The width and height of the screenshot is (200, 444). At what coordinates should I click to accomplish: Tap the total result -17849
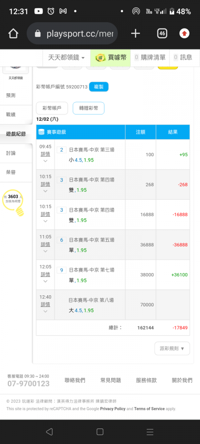pyautogui.click(x=180, y=328)
